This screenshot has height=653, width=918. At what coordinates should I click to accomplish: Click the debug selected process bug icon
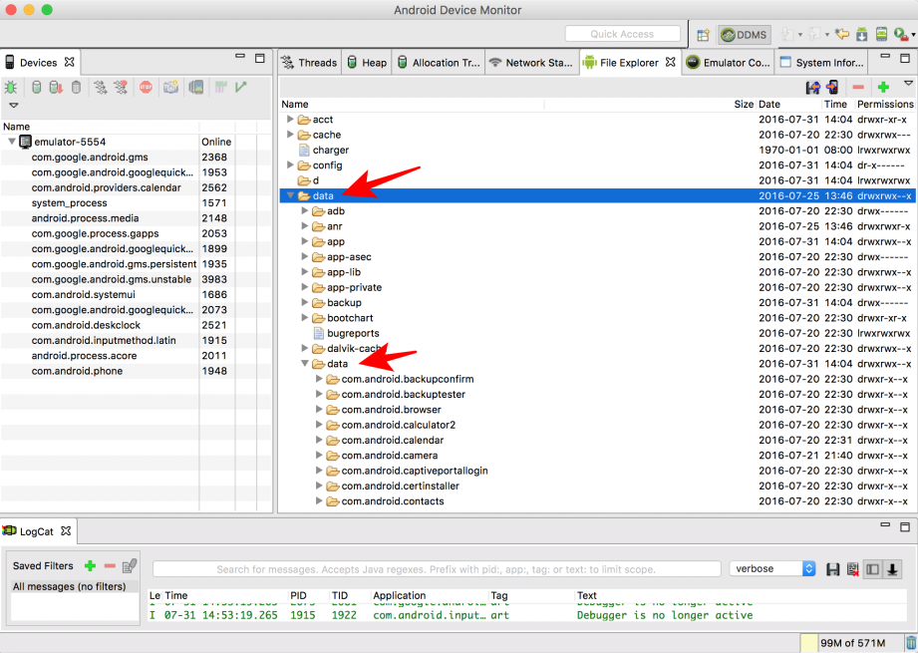tap(11, 88)
